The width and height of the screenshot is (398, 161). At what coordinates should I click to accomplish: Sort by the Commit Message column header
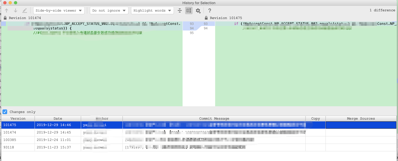[214, 119]
